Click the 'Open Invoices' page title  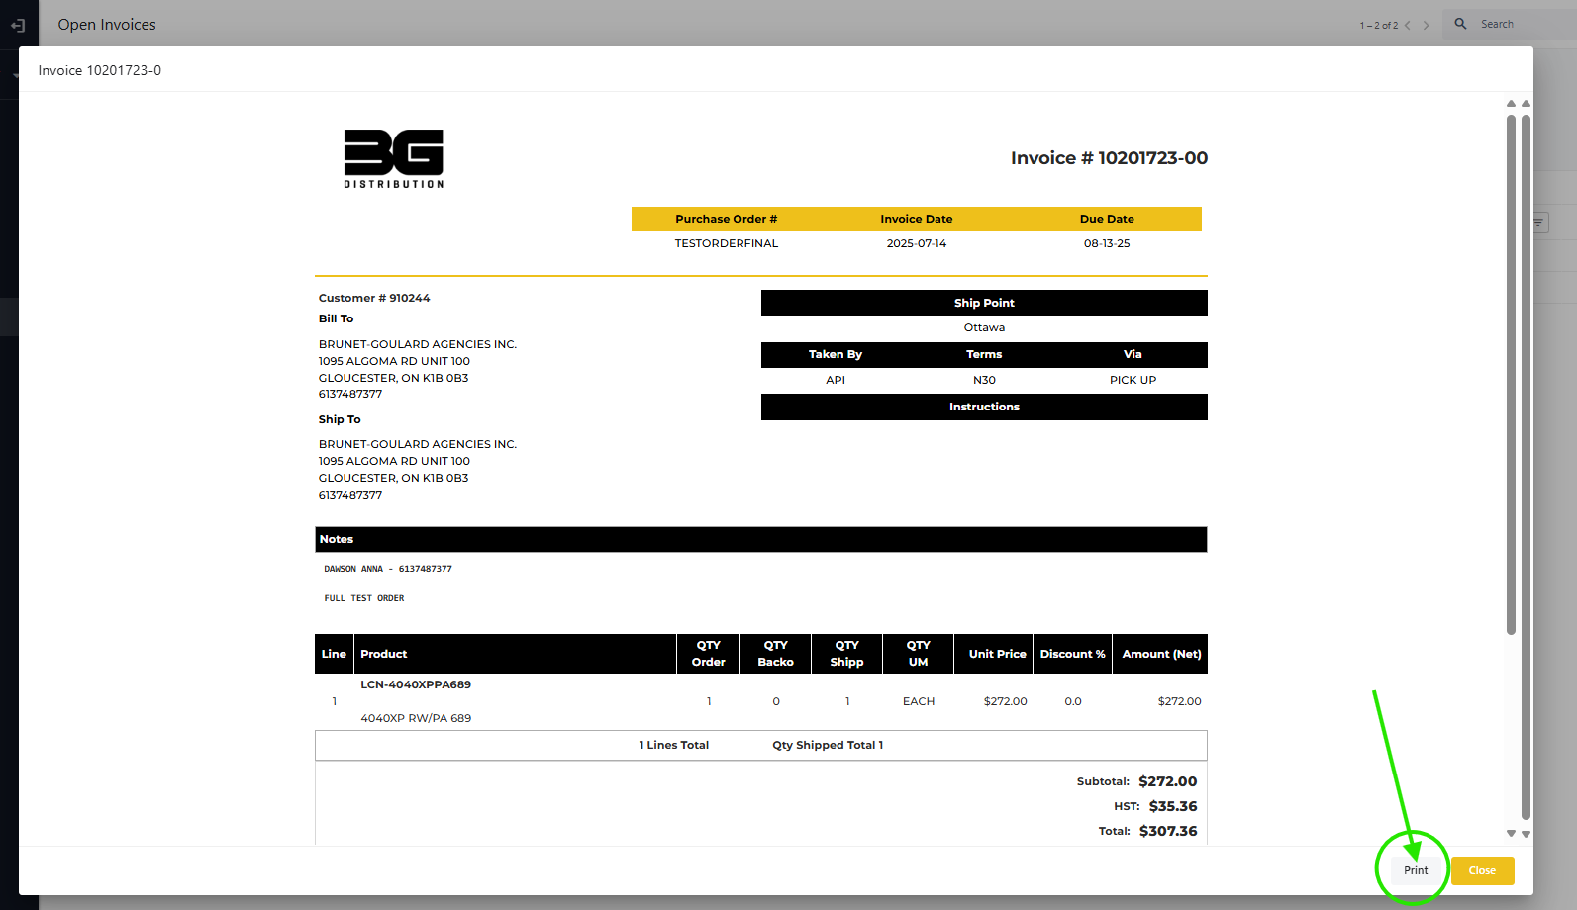[x=107, y=25]
